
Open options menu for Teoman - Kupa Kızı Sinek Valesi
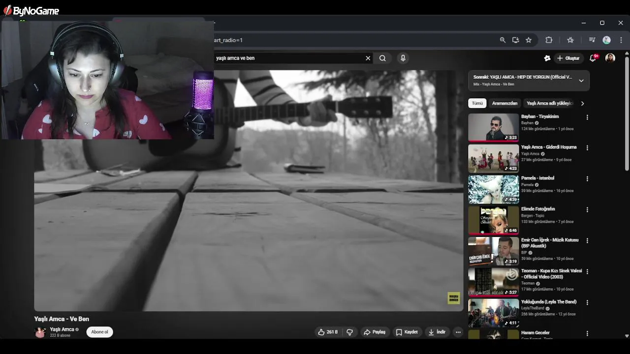[587, 271]
